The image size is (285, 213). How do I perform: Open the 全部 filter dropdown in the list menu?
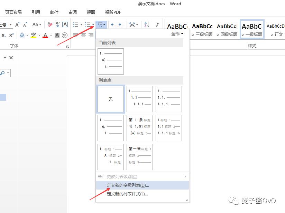pos(177,34)
